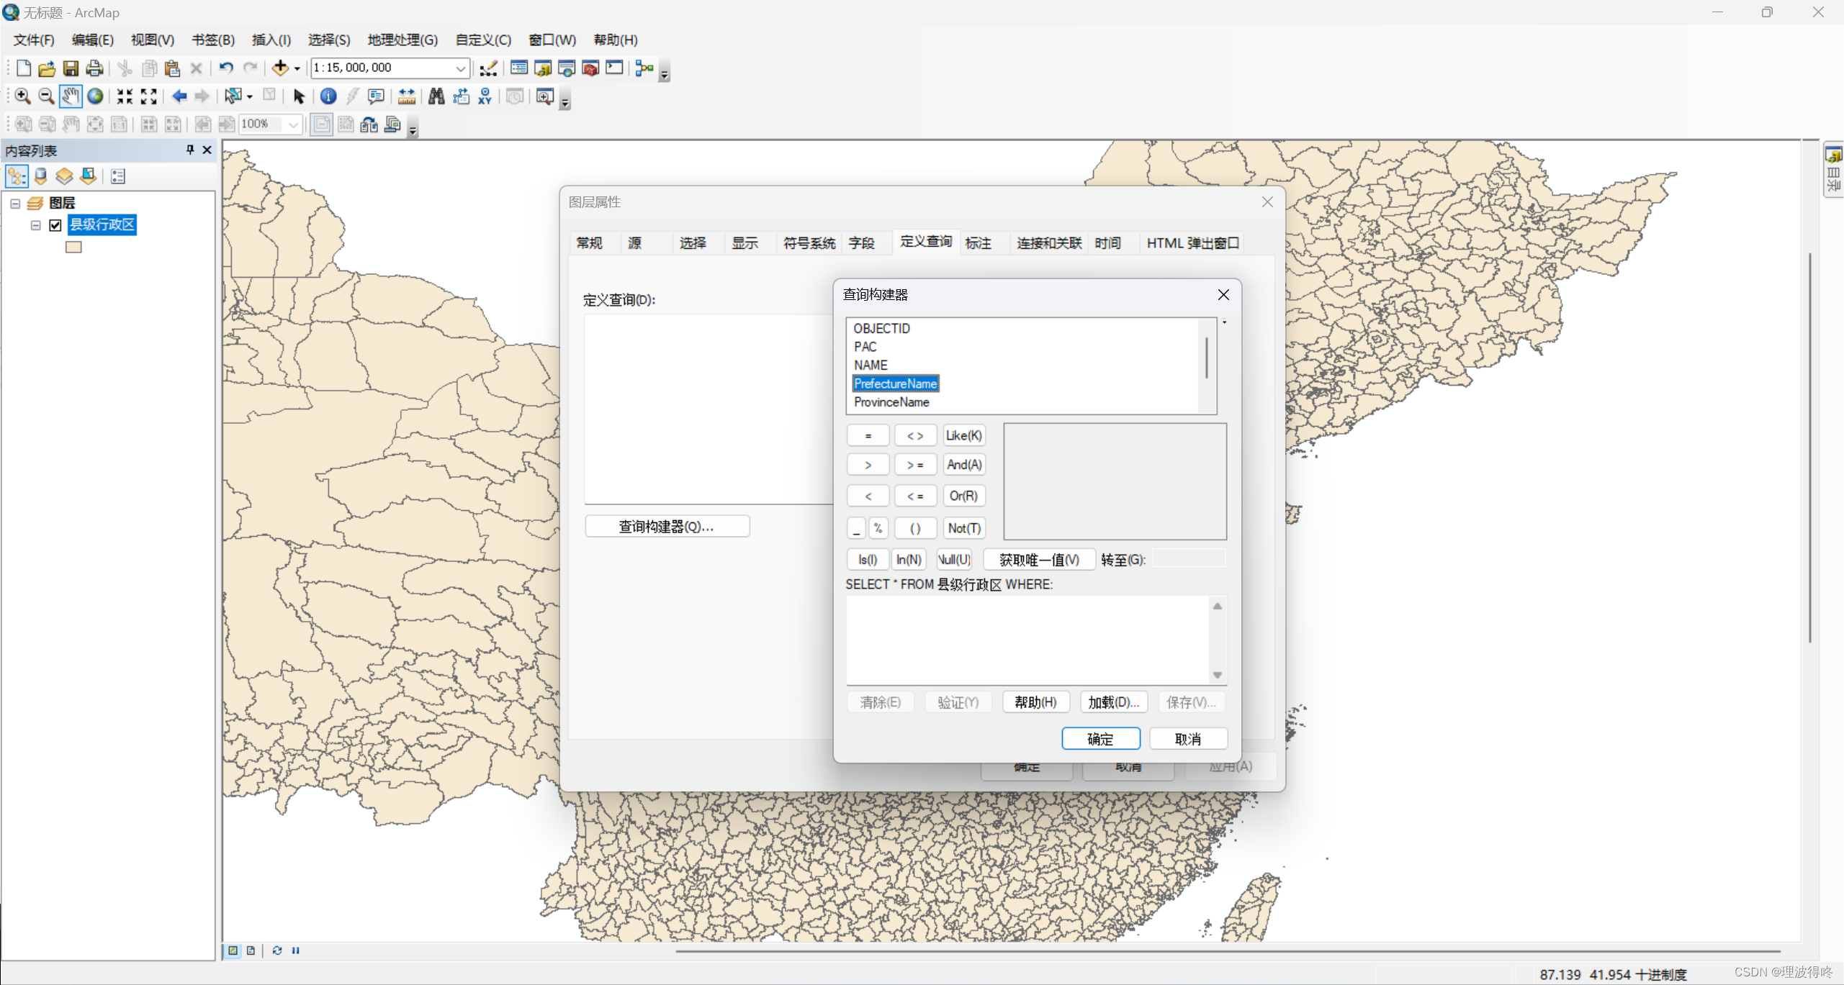Screen dimensions: 1844x985
Task: Click the Save document icon
Action: pyautogui.click(x=71, y=68)
